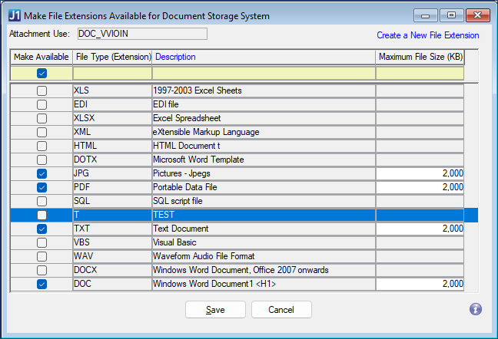Viewport: 498px width, 339px height.
Task: Select the 'Visual Basic' description cell
Action: click(x=264, y=242)
